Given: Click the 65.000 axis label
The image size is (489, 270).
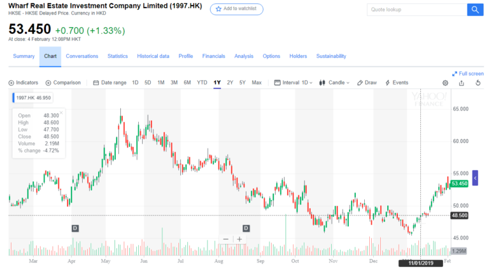Looking at the screenshot, I should pos(460,109).
